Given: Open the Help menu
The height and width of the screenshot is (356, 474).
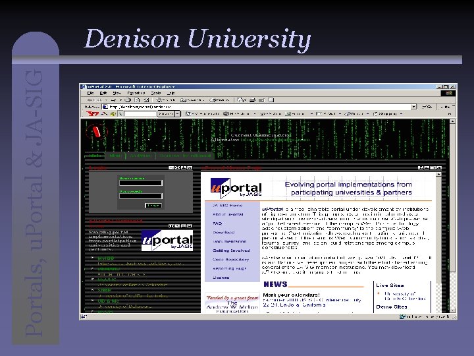Looking at the screenshot, I should pos(171,93).
